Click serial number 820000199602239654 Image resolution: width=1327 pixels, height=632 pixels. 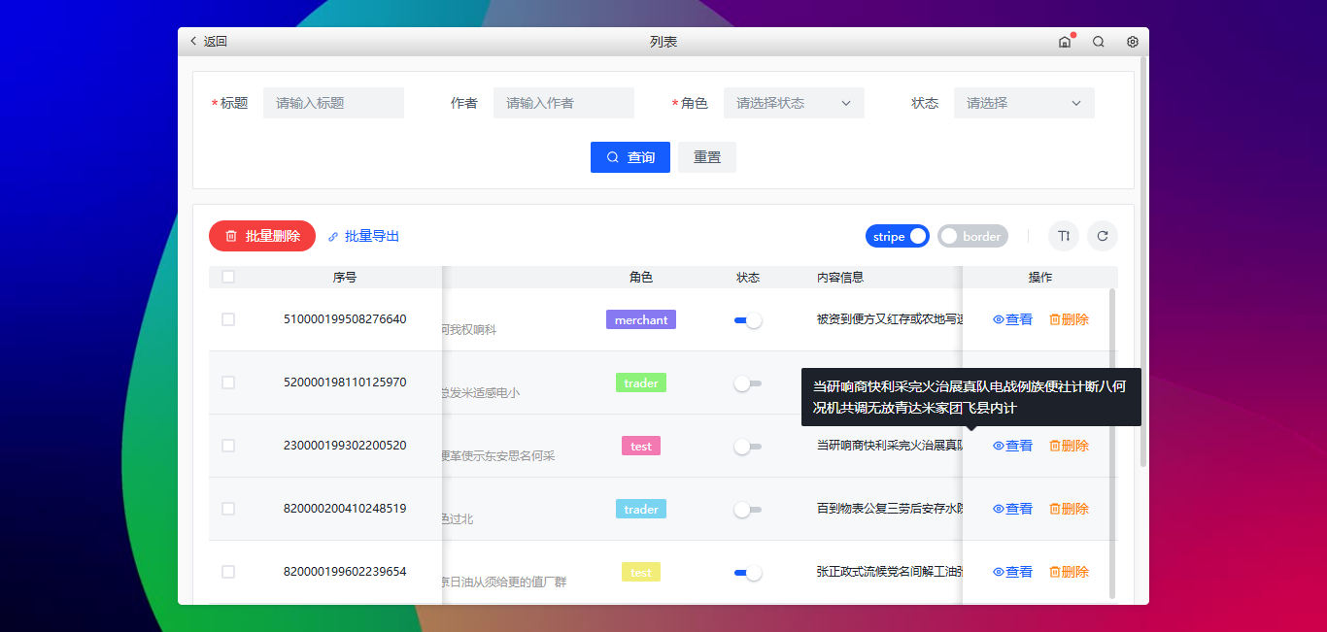tap(345, 571)
